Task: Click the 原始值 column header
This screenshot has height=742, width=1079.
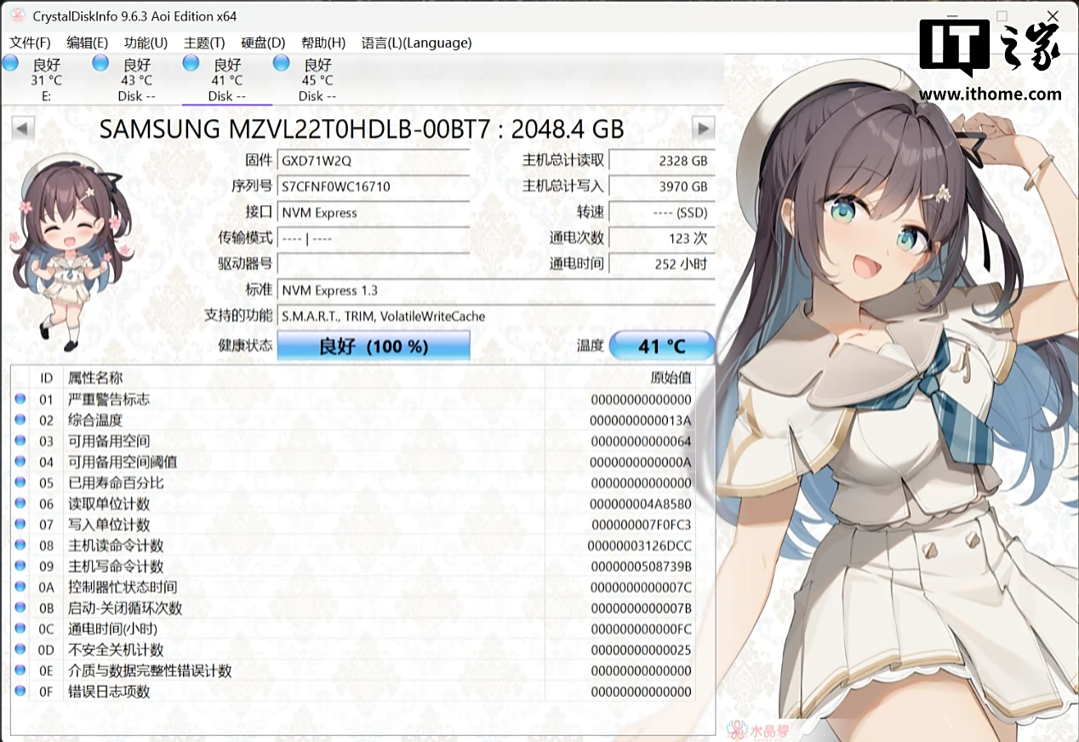Action: coord(670,378)
